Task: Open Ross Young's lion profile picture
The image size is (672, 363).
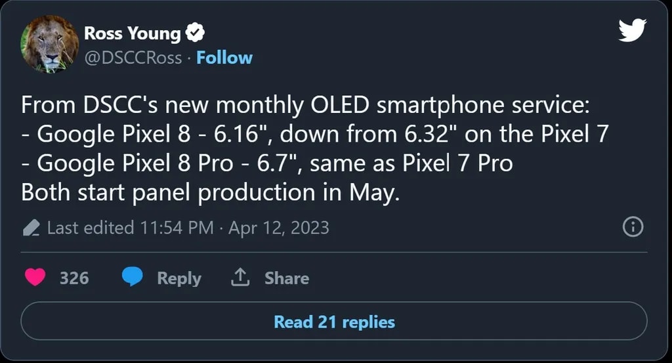Action: point(50,45)
